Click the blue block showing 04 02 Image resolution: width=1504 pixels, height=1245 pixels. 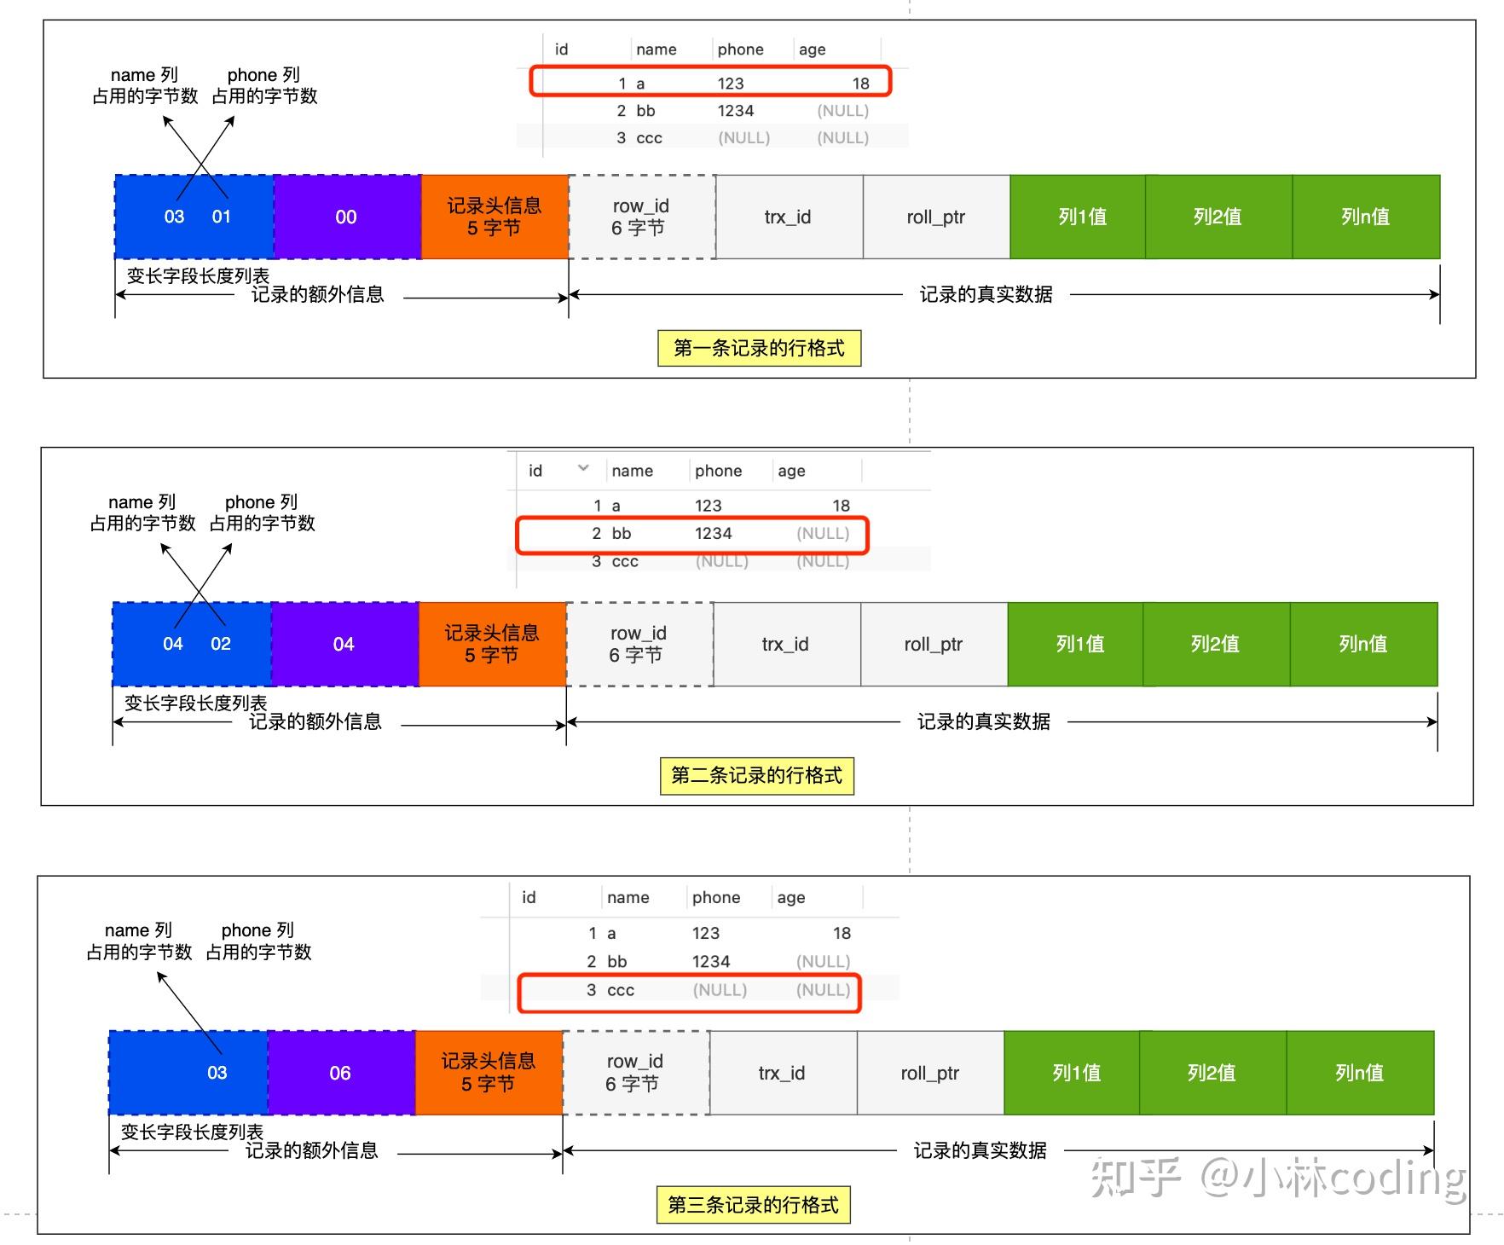click(192, 644)
